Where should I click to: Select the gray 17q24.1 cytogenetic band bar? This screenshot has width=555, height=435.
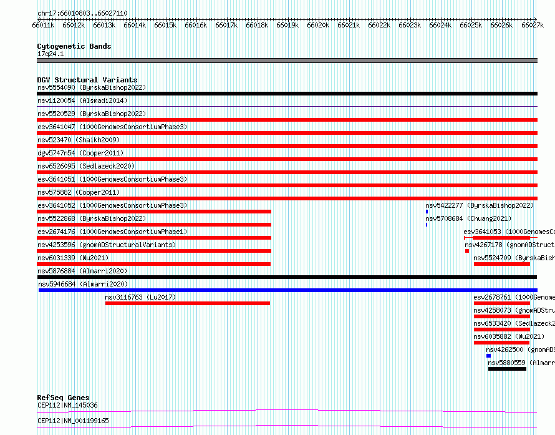(287, 61)
